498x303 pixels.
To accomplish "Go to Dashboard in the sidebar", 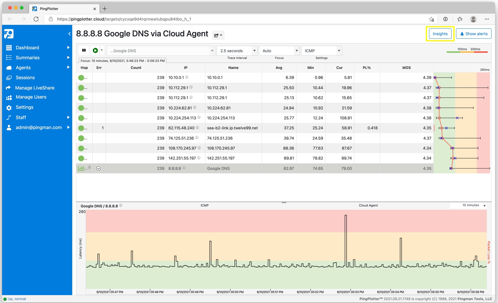I will tap(27, 48).
